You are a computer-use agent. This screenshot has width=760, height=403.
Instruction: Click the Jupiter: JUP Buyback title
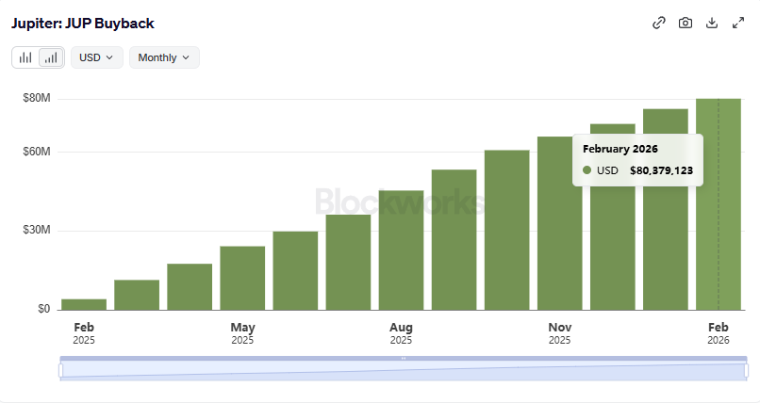click(x=83, y=24)
